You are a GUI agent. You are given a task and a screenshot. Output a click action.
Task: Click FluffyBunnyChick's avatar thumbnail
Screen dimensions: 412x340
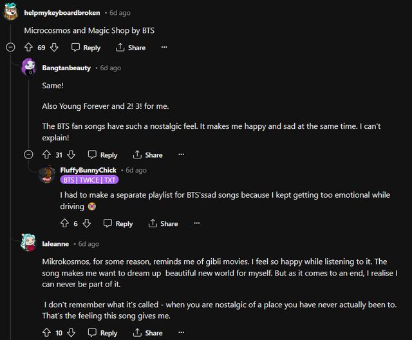point(47,175)
